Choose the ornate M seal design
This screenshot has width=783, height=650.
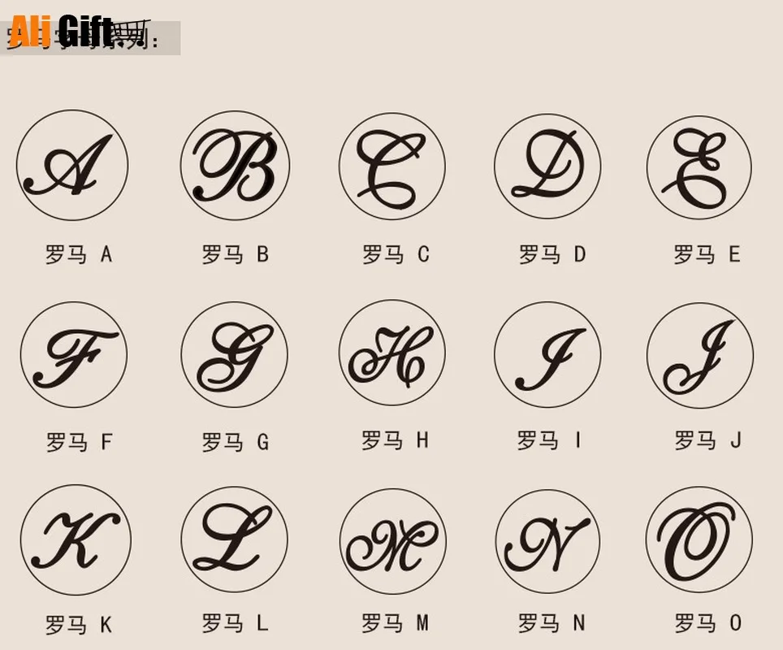[x=392, y=542]
